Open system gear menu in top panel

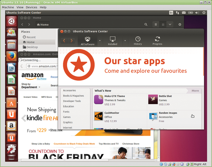pyautogui.click(x=204, y=13)
